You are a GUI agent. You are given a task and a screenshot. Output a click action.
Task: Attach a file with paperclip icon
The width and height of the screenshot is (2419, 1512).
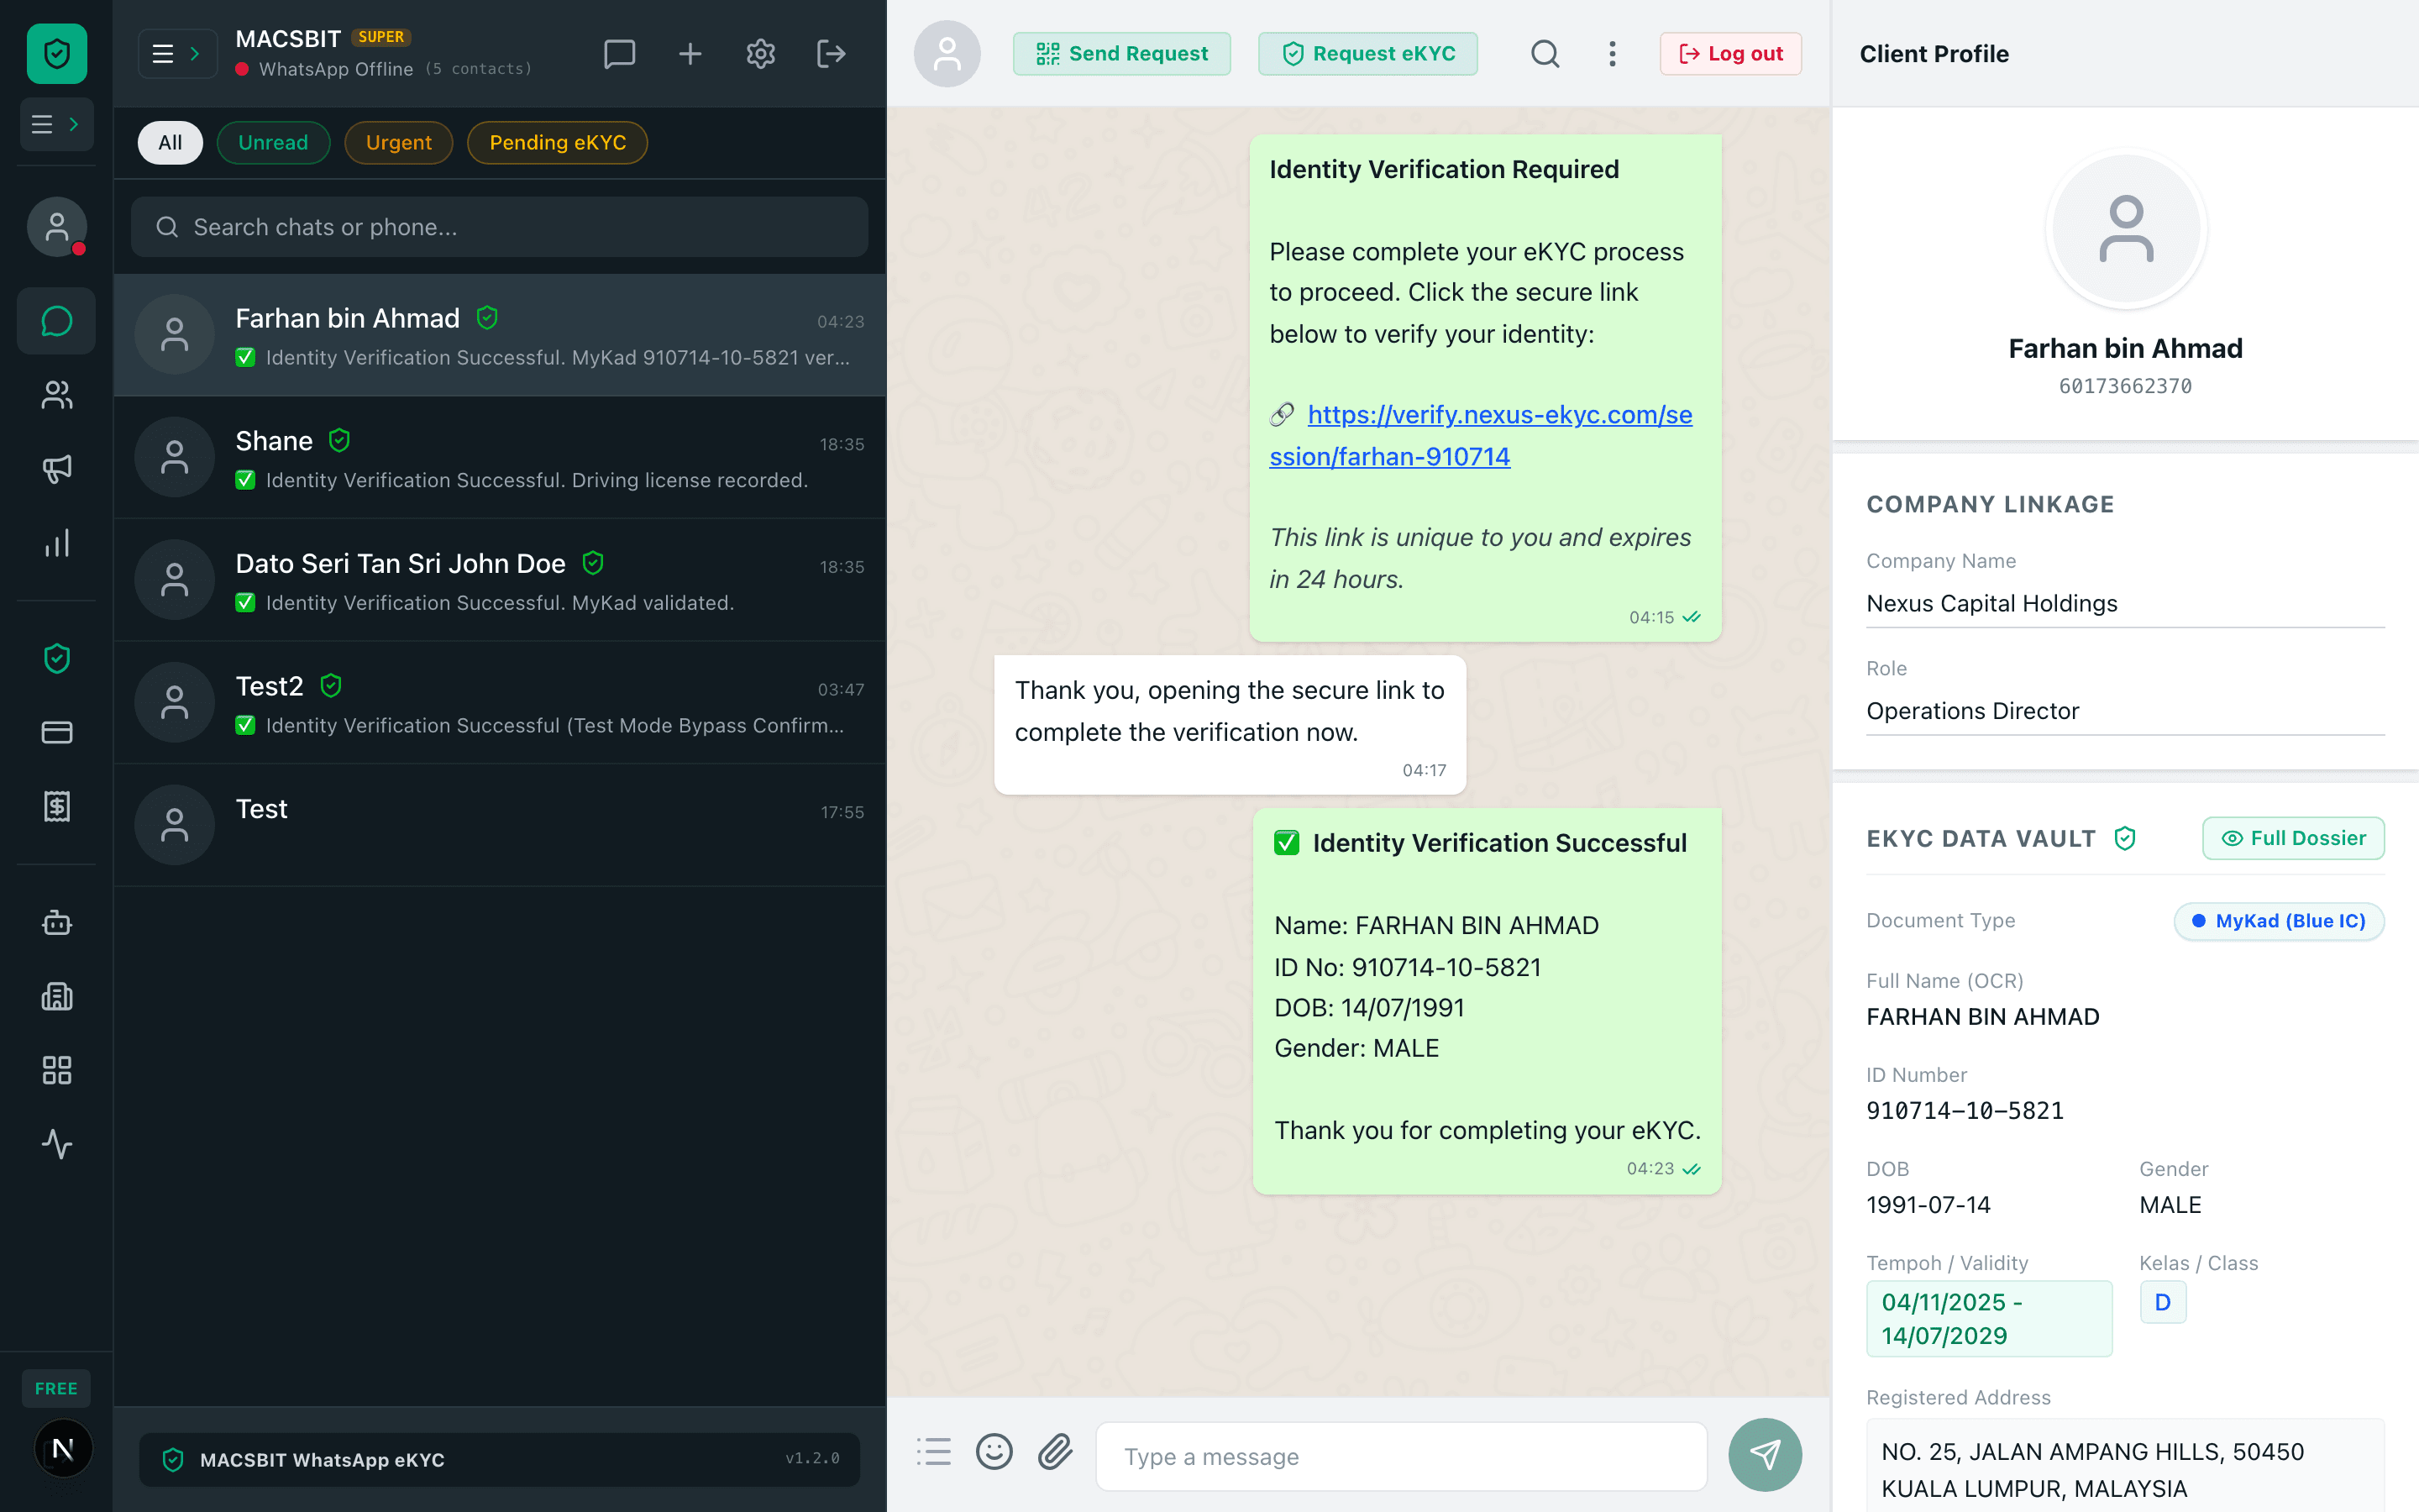(1055, 1452)
